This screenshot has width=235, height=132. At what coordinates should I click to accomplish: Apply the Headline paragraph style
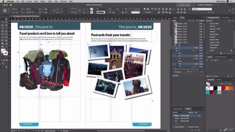coord(212,32)
